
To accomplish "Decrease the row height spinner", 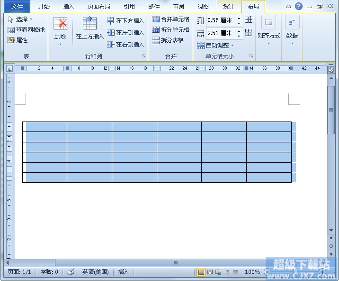I will (x=239, y=23).
